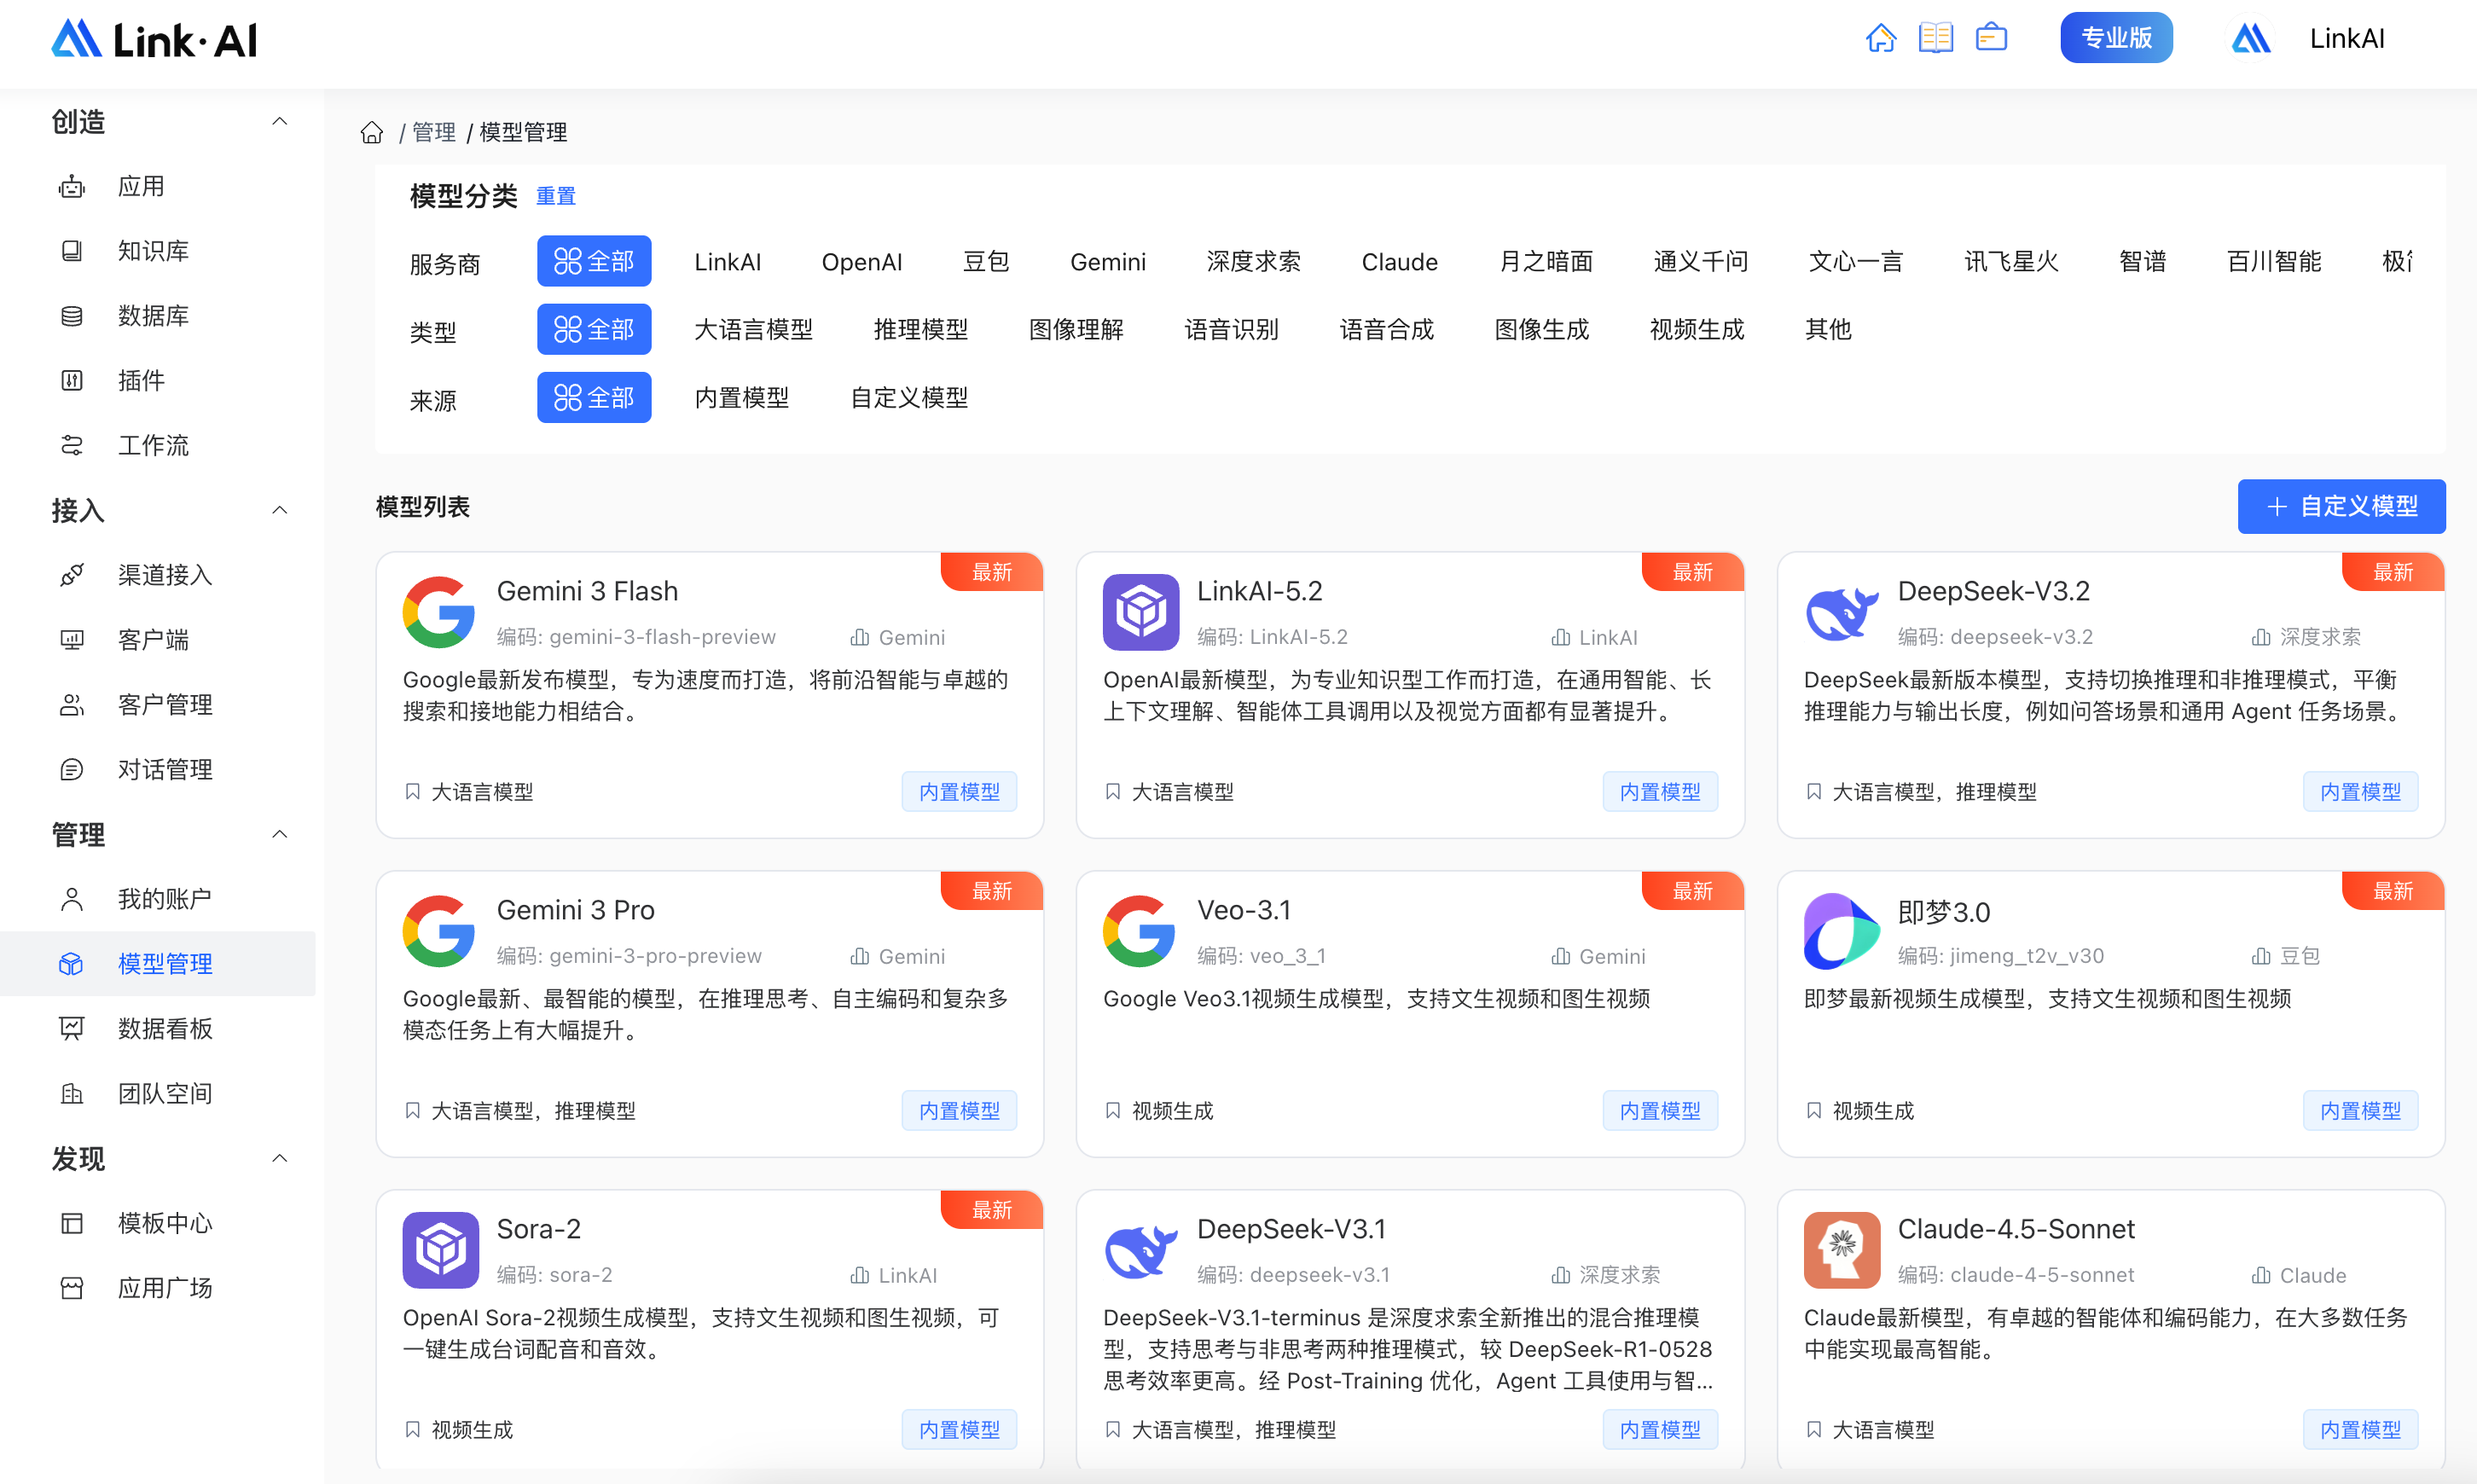Select 全部 in the 服务商 filter row
Image resolution: width=2477 pixels, height=1484 pixels.
point(594,261)
